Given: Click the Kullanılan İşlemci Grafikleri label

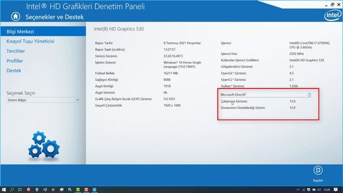Looking at the screenshot, I should [x=240, y=60].
